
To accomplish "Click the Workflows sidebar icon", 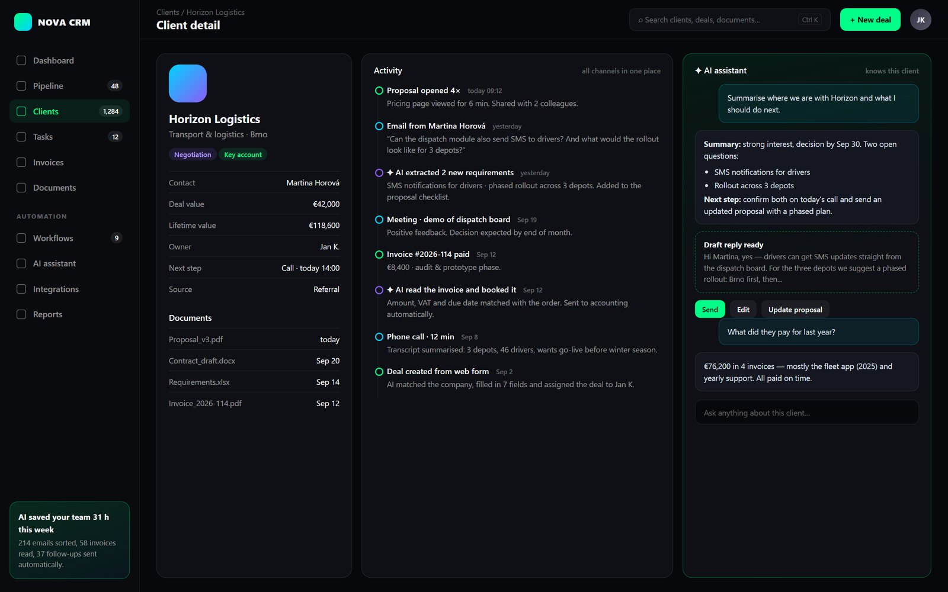I will [21, 238].
